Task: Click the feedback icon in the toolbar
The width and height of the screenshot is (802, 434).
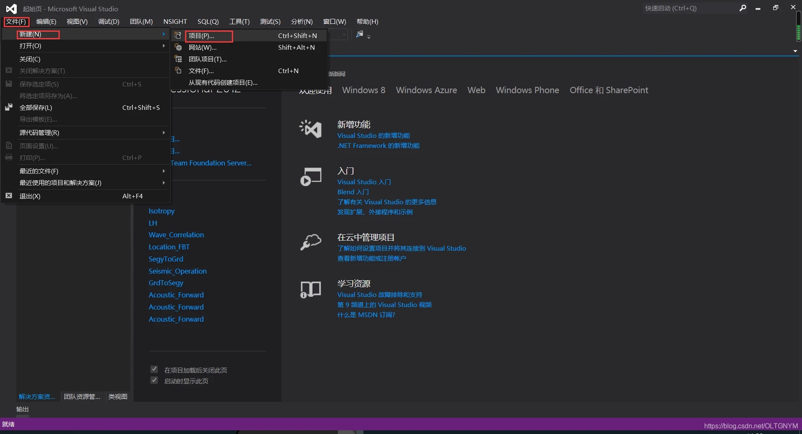Action: coord(359,34)
